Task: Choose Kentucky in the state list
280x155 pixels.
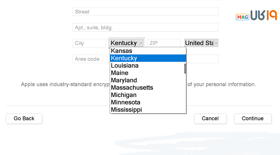Action: [x=148, y=58]
